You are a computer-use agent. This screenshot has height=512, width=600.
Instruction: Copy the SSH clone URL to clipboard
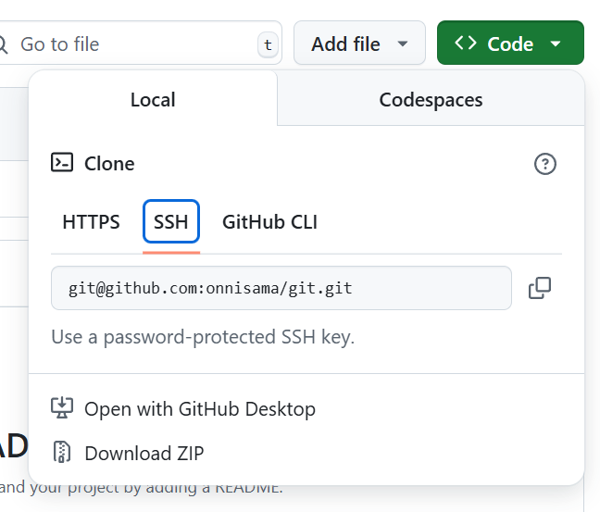pyautogui.click(x=540, y=288)
